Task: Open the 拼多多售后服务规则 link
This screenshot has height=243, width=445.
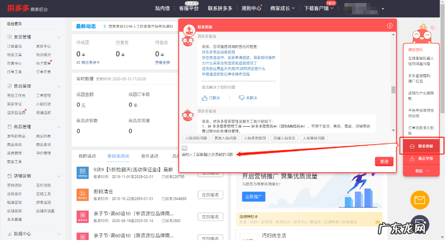Action: click(x=218, y=52)
